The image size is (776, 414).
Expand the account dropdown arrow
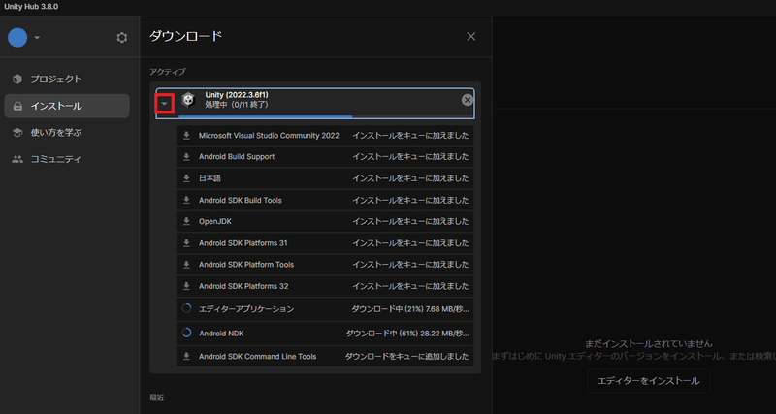pyautogui.click(x=37, y=38)
